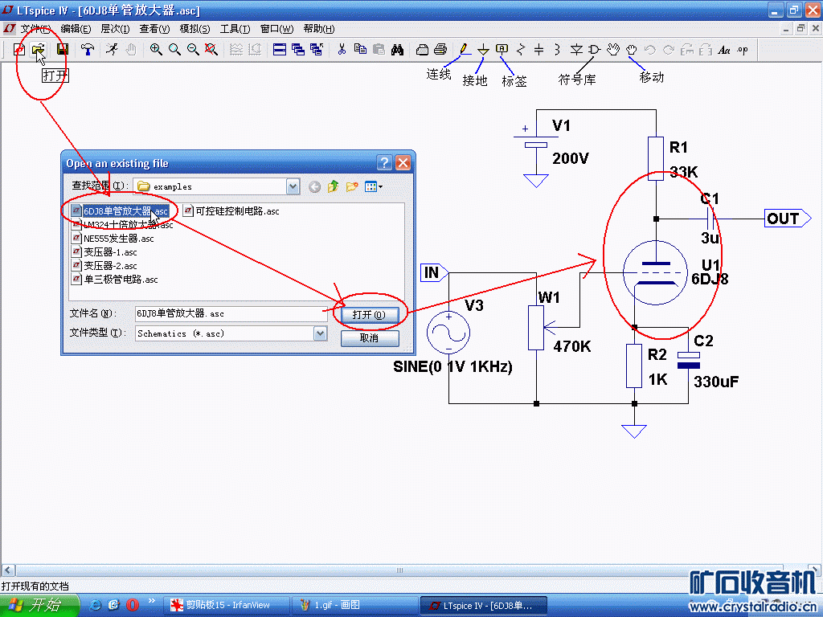823x617 pixels.
Task: Open the 工具 (Tools) menu
Action: coord(235,28)
